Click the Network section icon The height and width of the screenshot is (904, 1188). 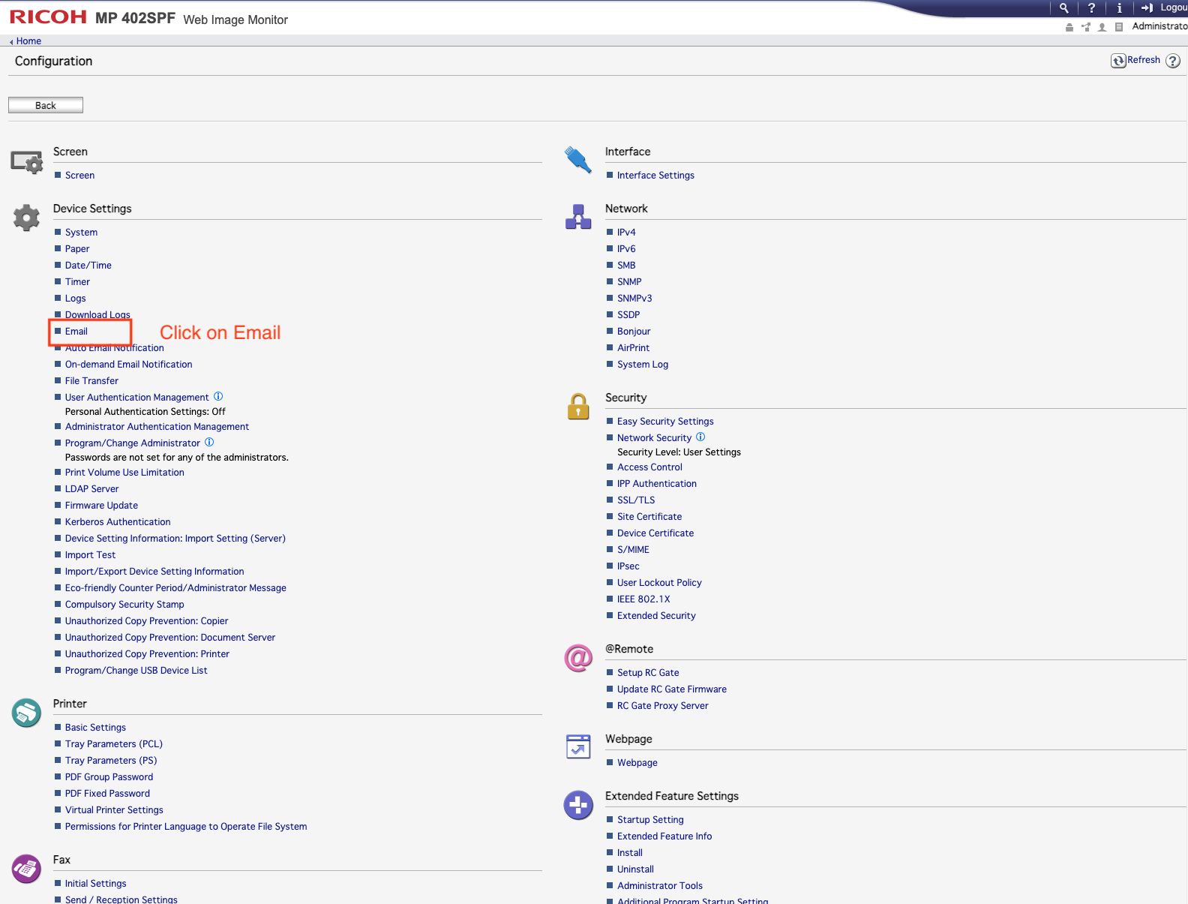click(x=578, y=217)
